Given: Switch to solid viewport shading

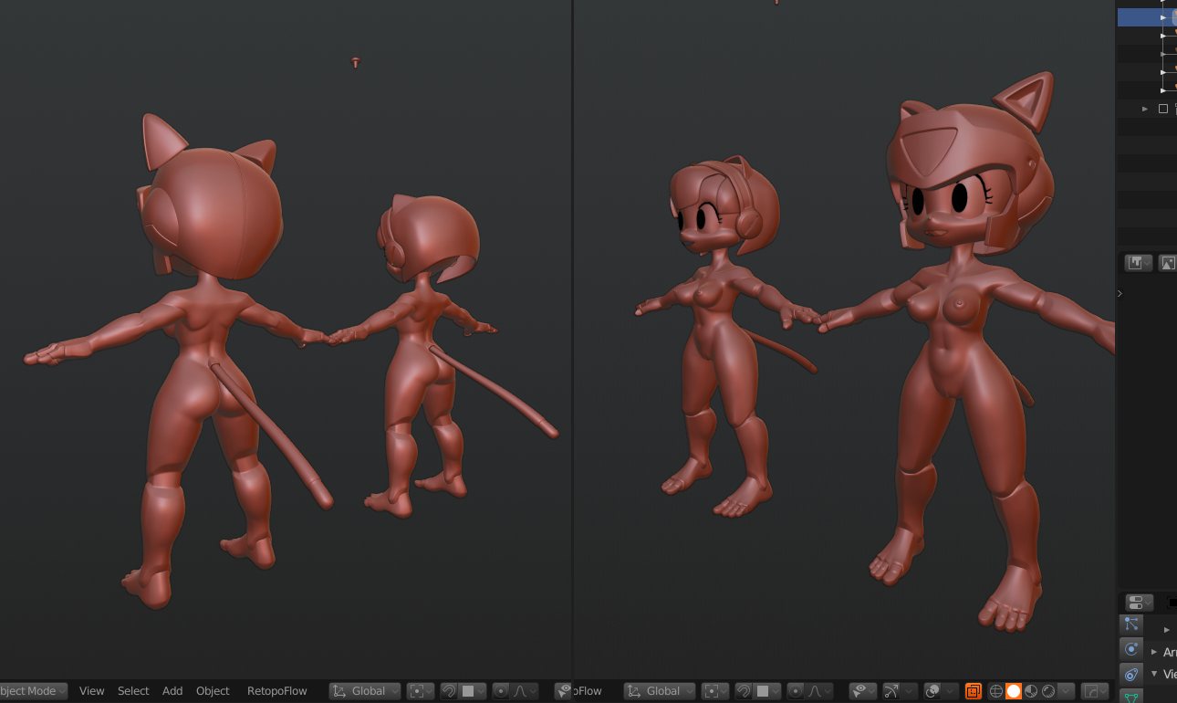Looking at the screenshot, I should pos(1014,691).
